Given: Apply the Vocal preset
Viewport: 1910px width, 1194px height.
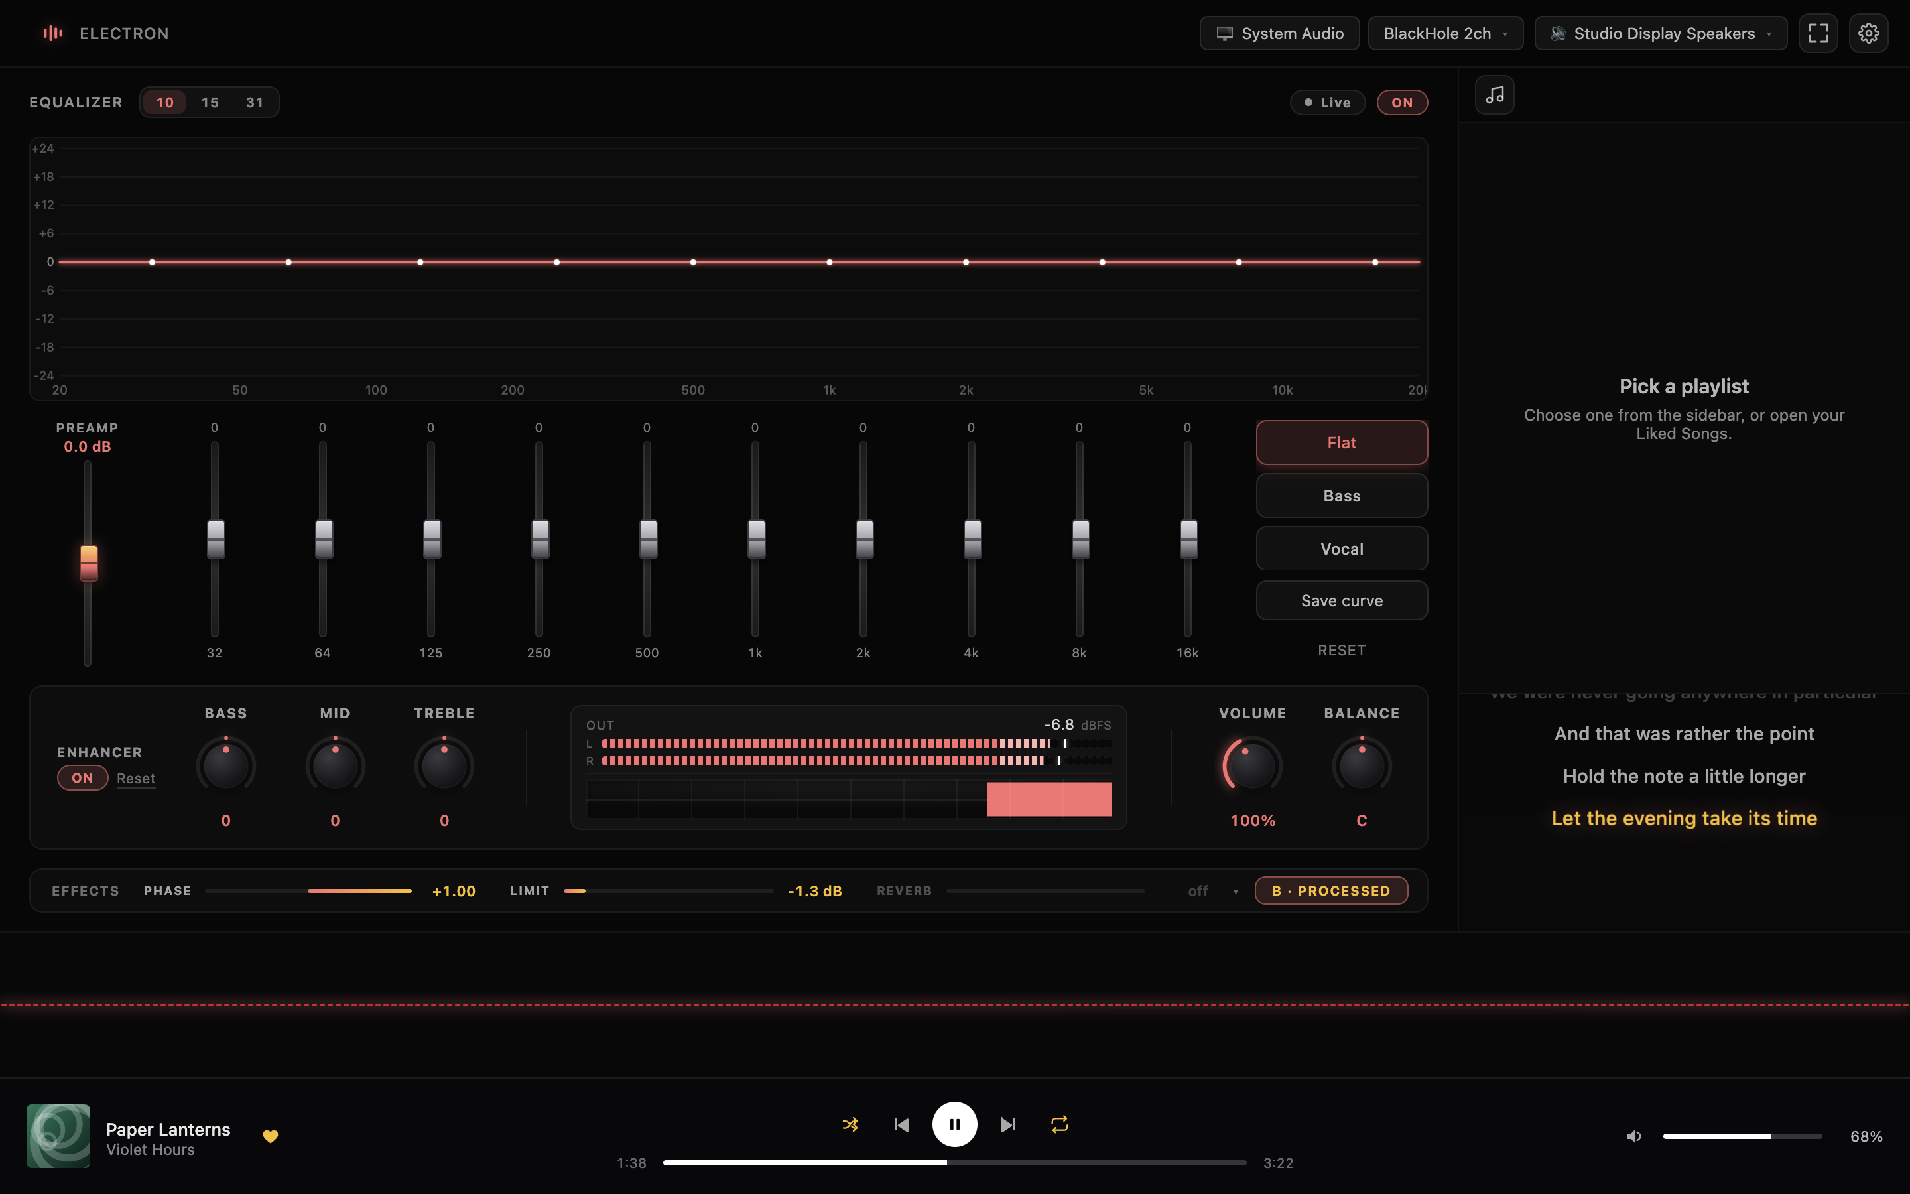Looking at the screenshot, I should (x=1342, y=549).
